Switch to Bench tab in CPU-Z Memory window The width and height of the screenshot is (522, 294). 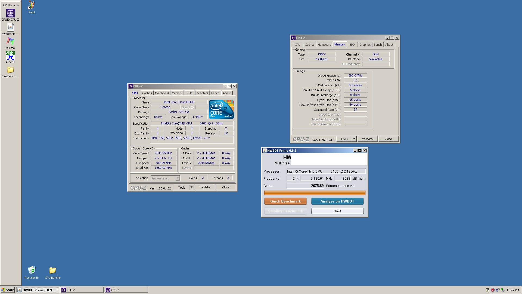(x=378, y=45)
